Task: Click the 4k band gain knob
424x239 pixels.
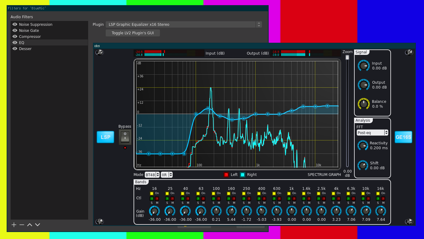Action: (x=336, y=211)
